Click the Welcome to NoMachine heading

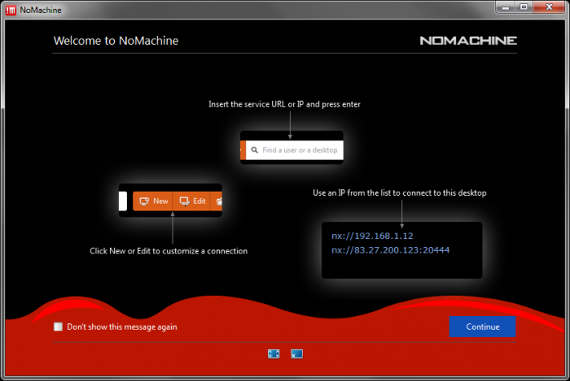pos(116,41)
